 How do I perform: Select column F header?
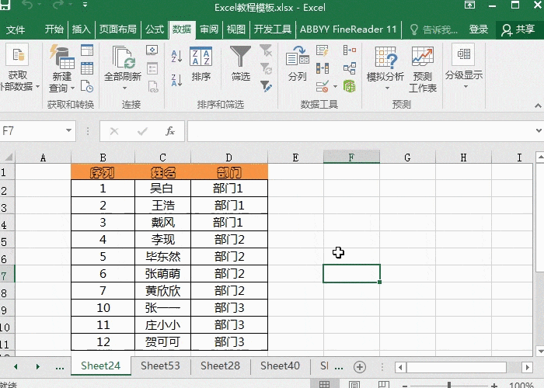click(x=351, y=158)
